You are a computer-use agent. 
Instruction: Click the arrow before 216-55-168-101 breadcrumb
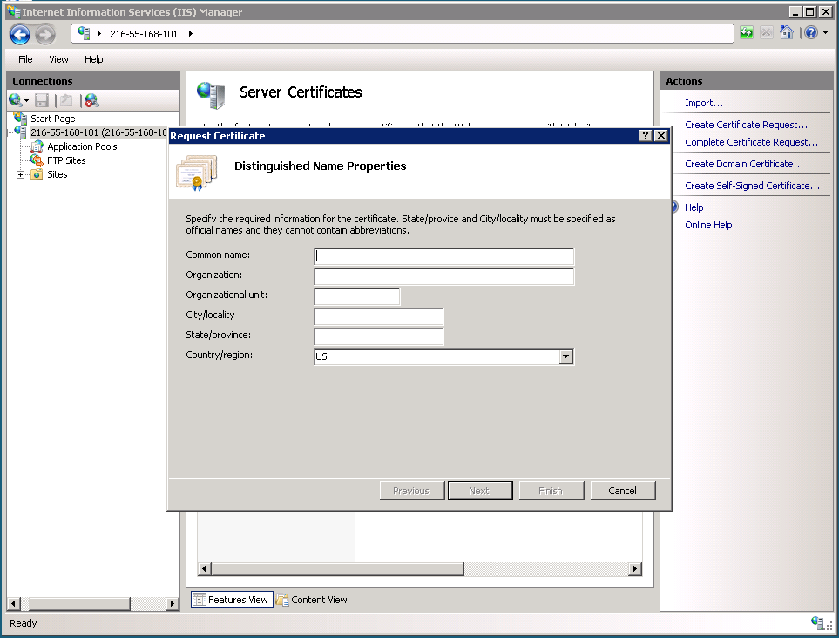coord(99,34)
